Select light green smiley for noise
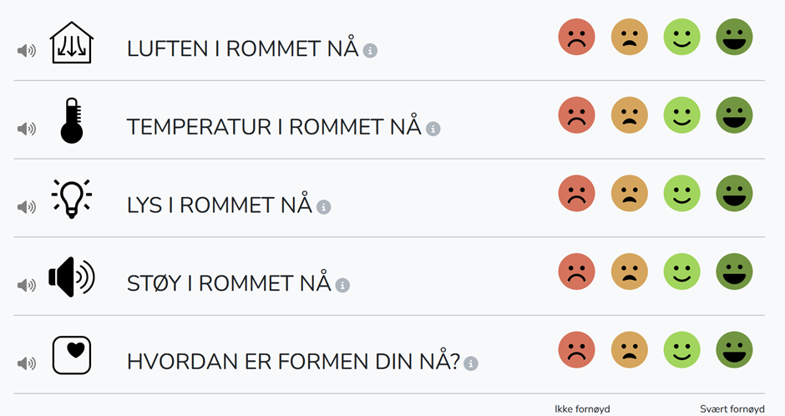Viewport: 785px width, 416px height. [682, 271]
